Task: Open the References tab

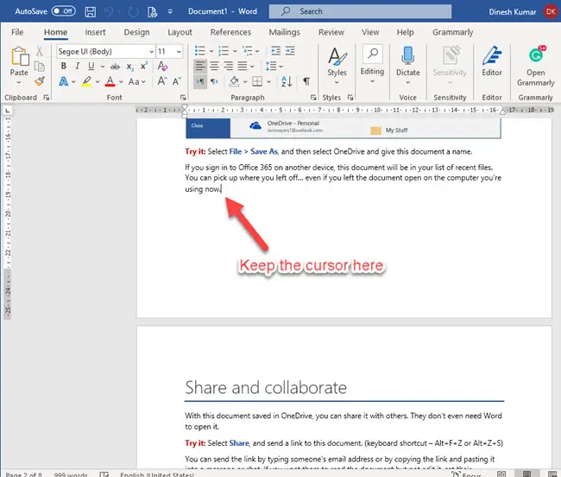Action: 230,32
